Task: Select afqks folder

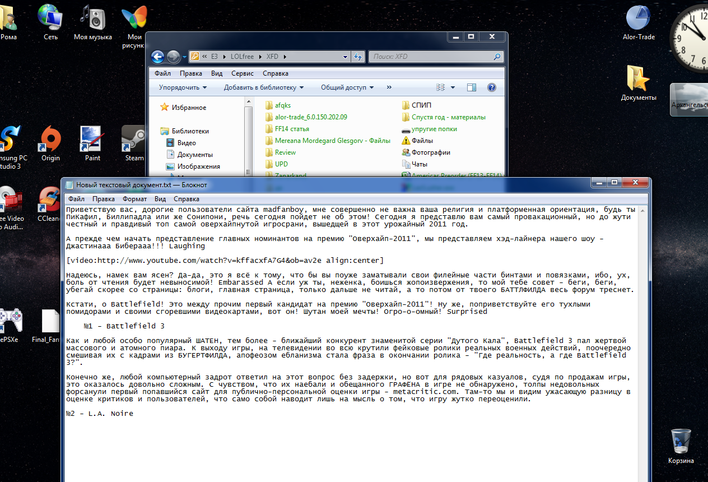Action: (278, 105)
